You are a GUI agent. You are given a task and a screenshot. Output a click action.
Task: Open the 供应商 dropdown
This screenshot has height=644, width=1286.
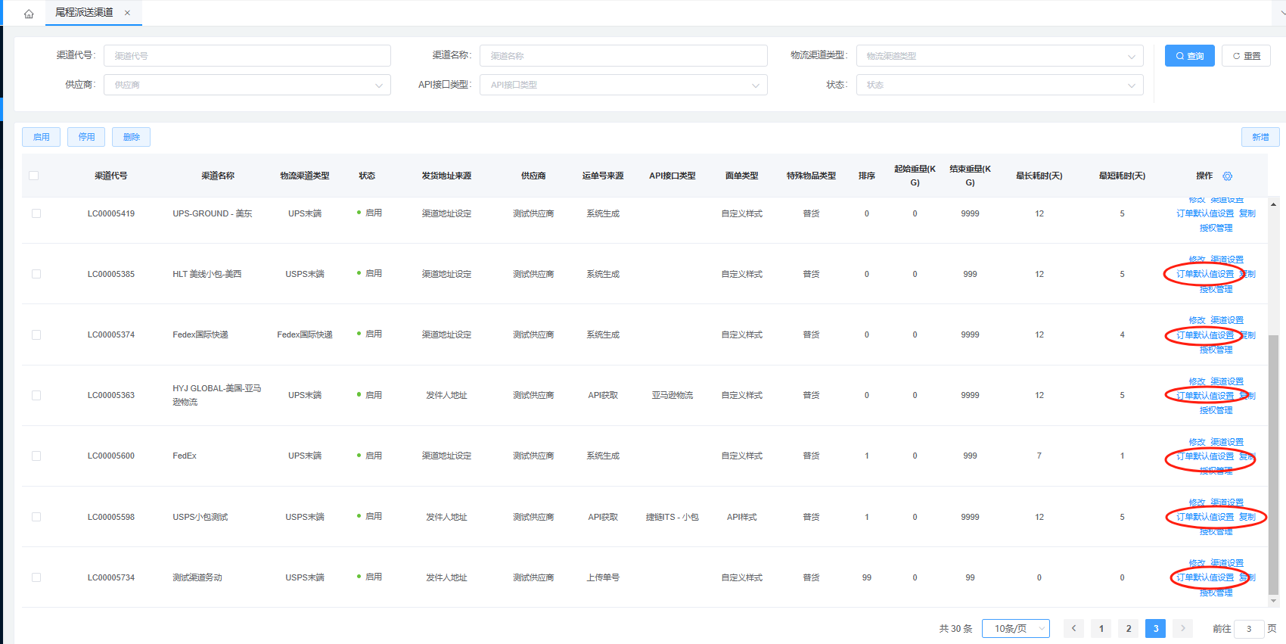tap(247, 85)
